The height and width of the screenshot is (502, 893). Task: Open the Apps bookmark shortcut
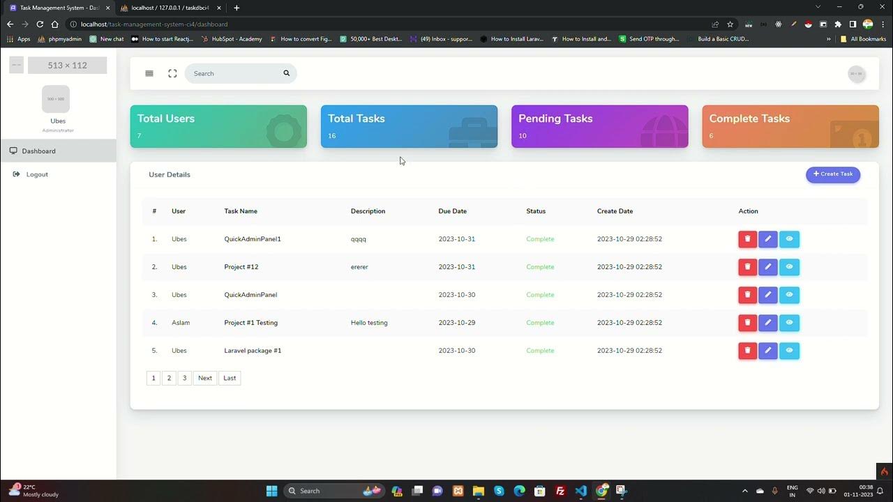click(19, 39)
